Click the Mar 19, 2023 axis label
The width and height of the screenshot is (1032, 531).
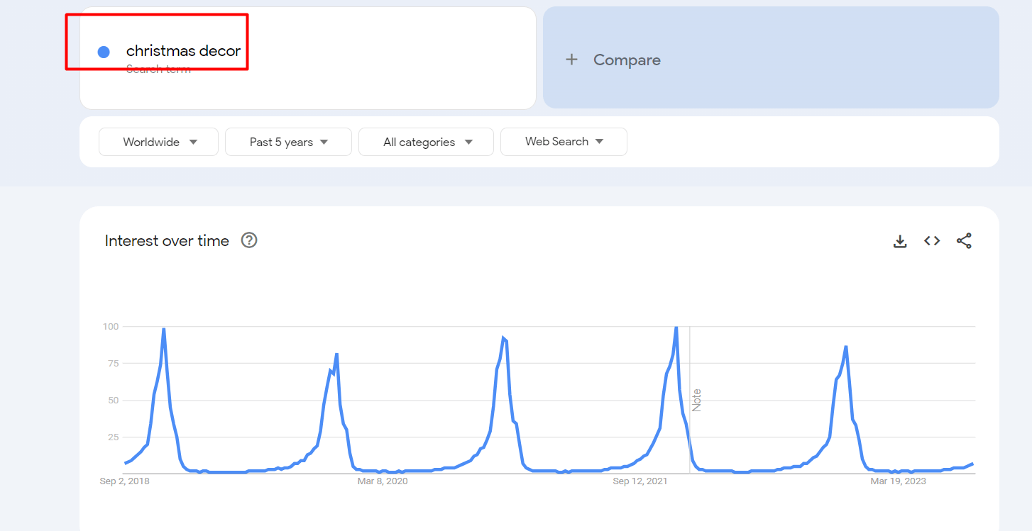tap(899, 481)
